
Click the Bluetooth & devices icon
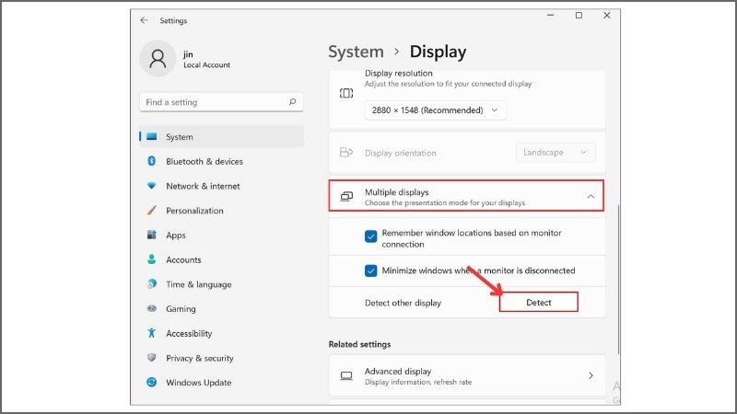[x=151, y=161]
